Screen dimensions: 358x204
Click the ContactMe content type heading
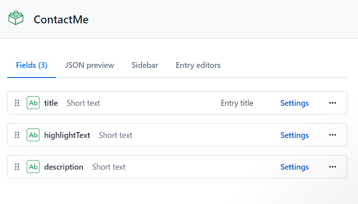click(x=61, y=19)
